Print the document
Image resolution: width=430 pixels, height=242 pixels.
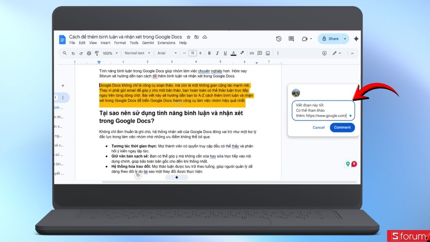(89, 53)
